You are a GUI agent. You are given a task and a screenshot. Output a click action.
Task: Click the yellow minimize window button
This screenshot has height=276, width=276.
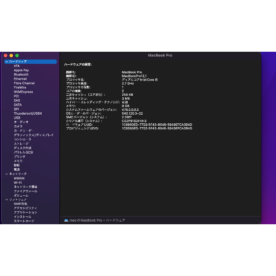pyautogui.click(x=11, y=56)
